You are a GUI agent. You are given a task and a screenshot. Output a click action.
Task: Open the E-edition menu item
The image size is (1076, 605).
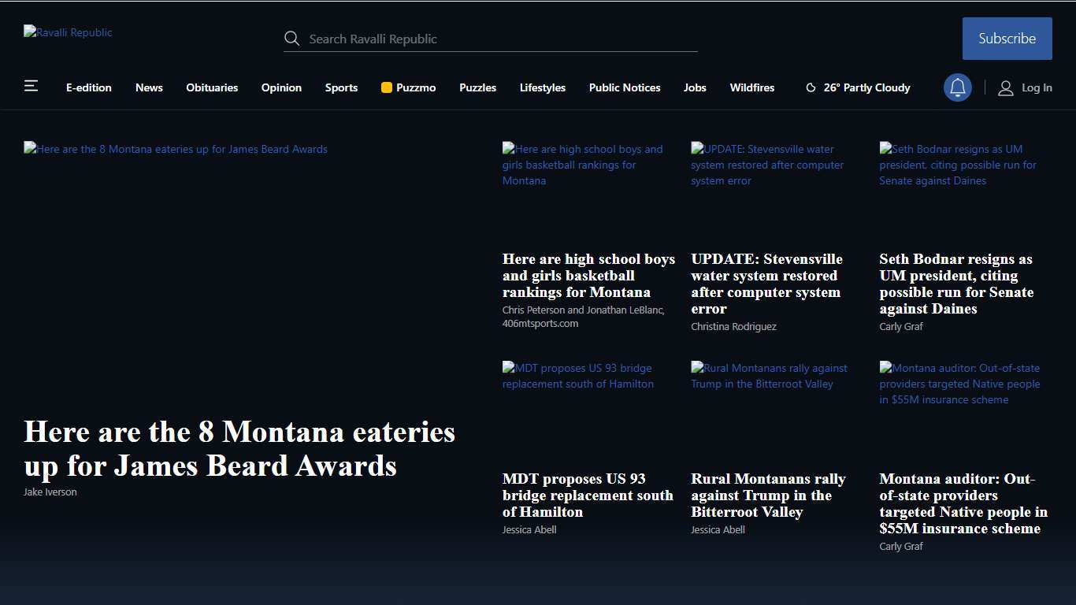pyautogui.click(x=89, y=88)
